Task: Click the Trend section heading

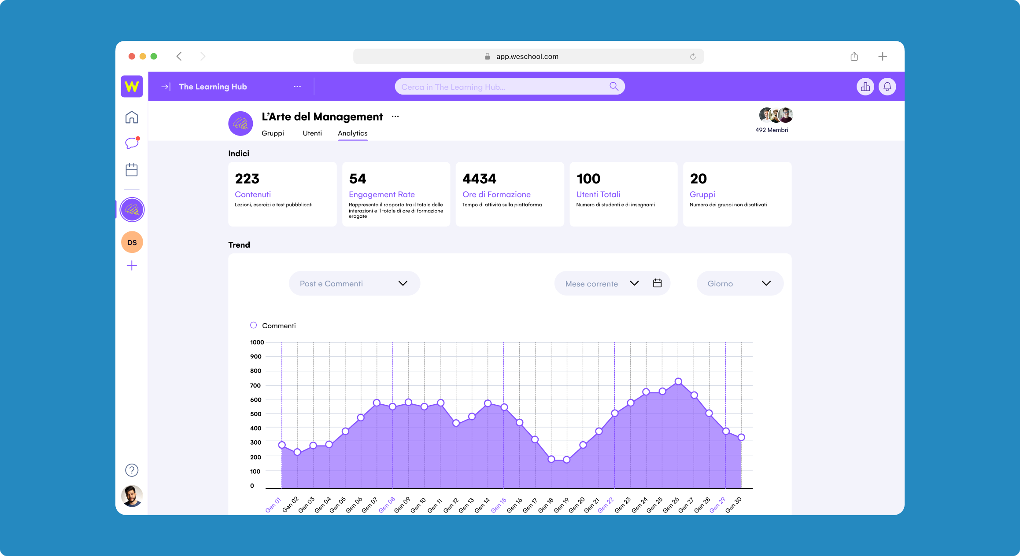Action: pyautogui.click(x=239, y=245)
